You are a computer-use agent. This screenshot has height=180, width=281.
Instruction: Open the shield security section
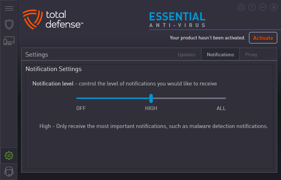click(x=9, y=25)
